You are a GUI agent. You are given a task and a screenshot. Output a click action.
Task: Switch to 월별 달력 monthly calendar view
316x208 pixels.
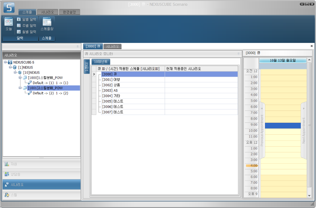pos(27,32)
